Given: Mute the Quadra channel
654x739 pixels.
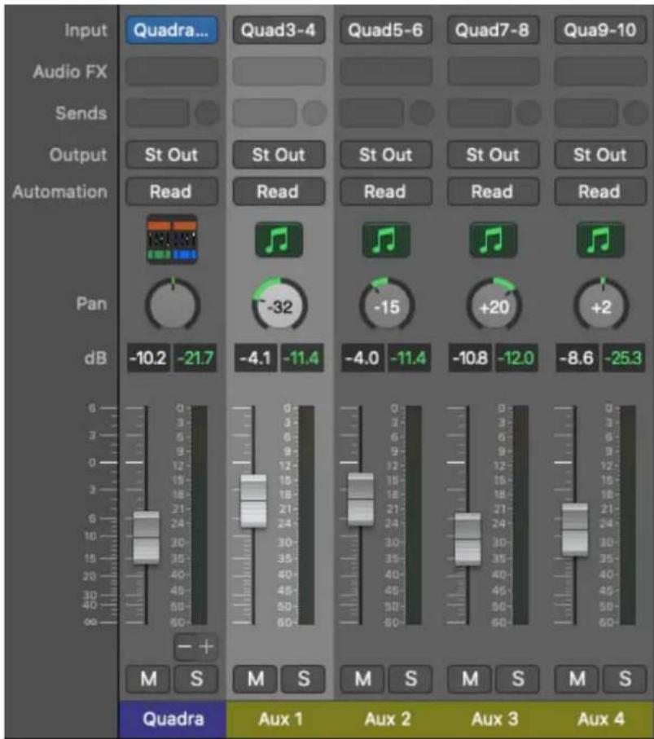Looking at the screenshot, I should [x=149, y=679].
